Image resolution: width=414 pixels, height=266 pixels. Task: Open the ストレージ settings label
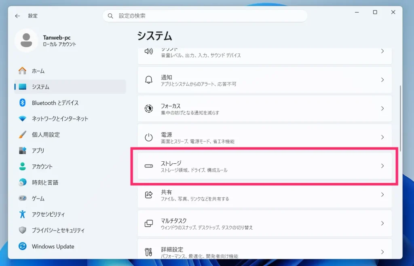coord(171,163)
